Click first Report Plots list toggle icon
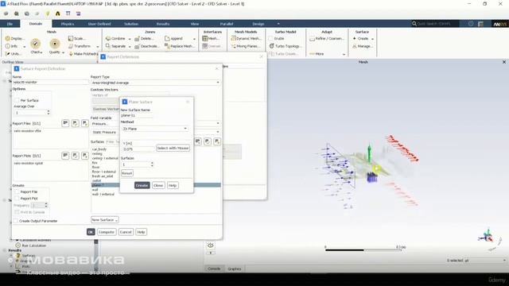 click(x=65, y=156)
